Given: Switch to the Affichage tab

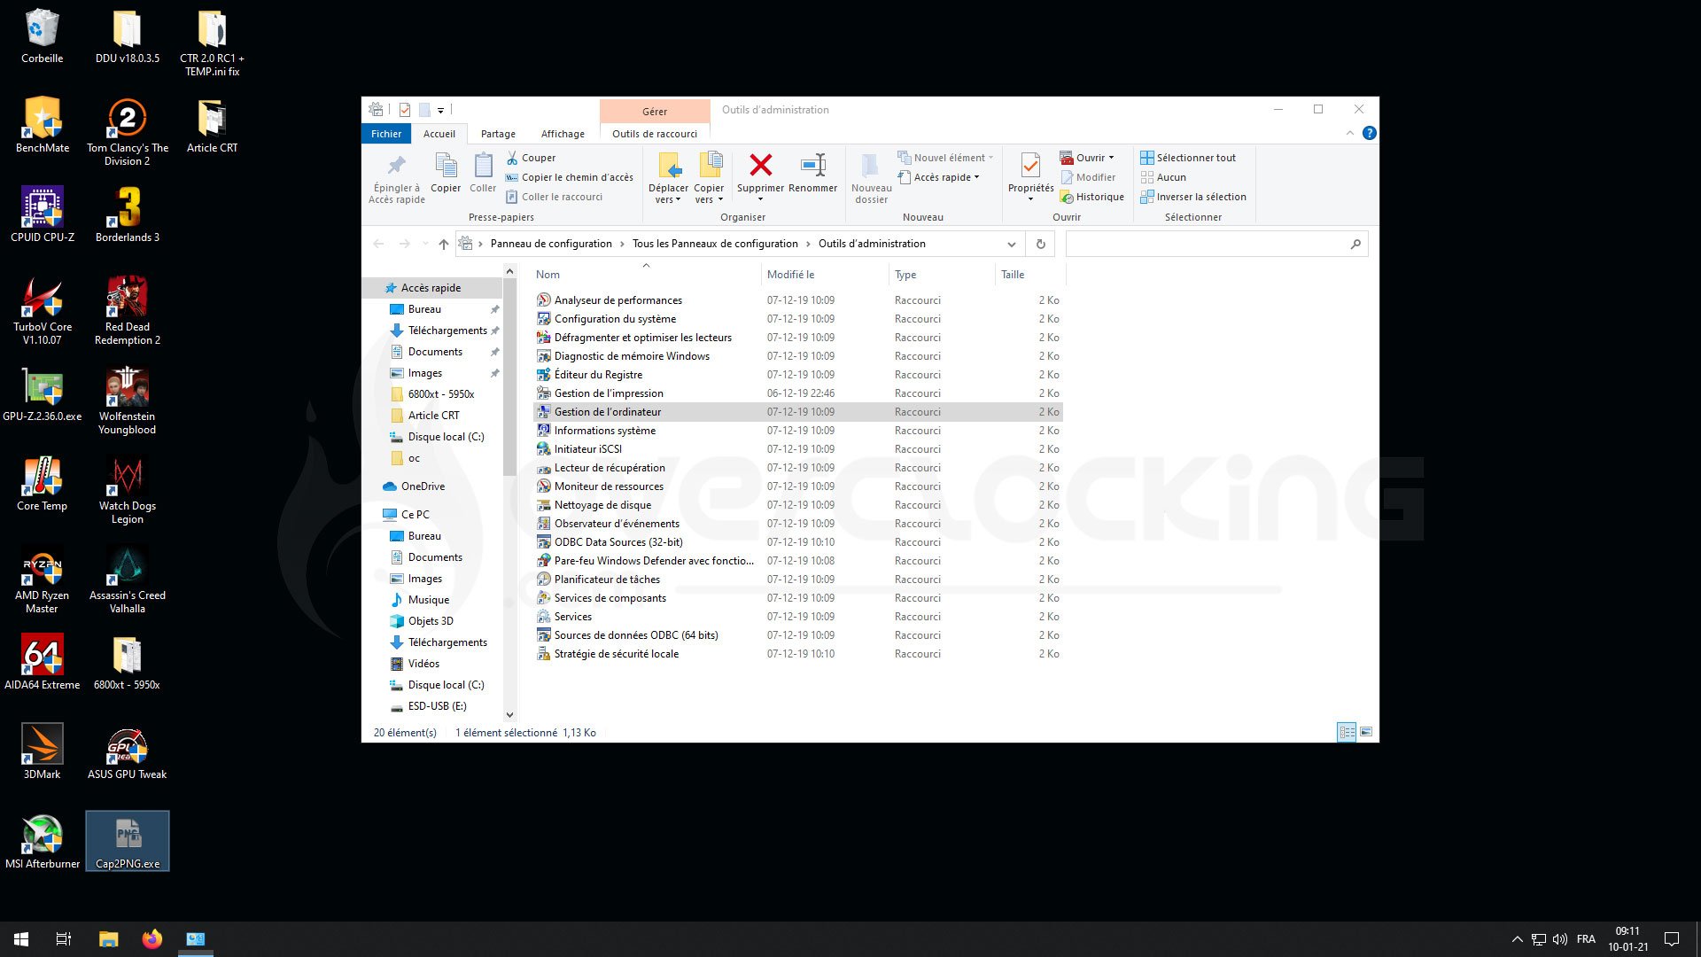Looking at the screenshot, I should pos(563,134).
